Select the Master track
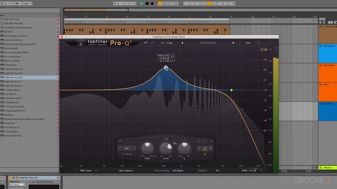 pos(328,167)
